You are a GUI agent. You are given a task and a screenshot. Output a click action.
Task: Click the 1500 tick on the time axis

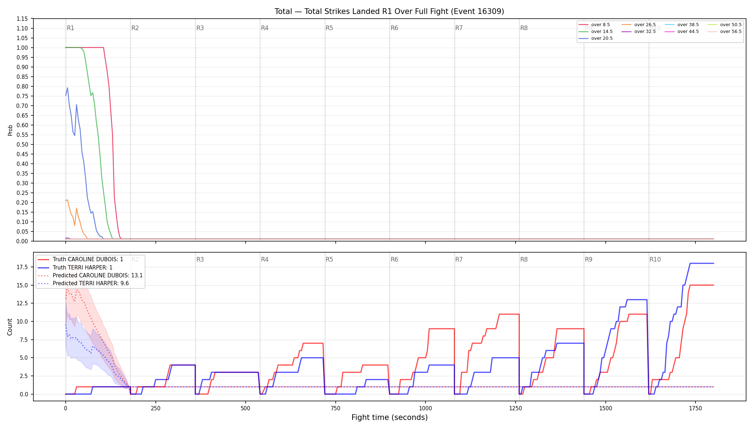tap(606, 408)
